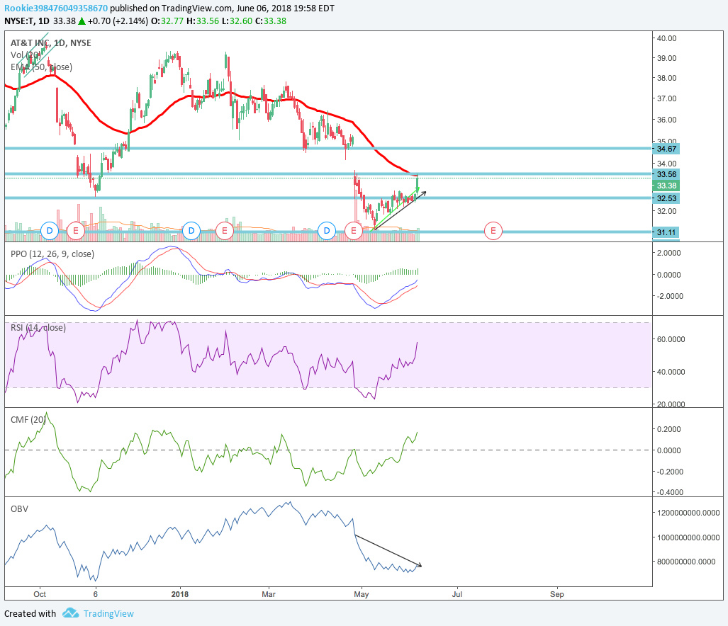Image resolution: width=728 pixels, height=626 pixels.
Task: Select the CMF (20) indicator label
Action: point(28,420)
